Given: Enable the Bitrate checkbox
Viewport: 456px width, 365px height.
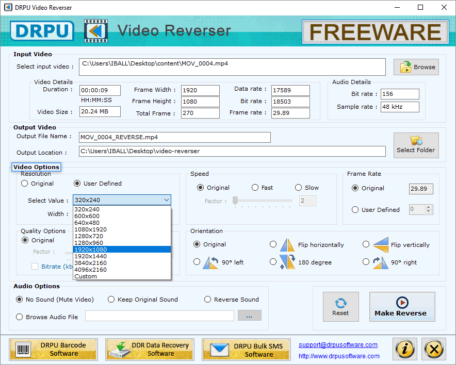Looking at the screenshot, I should [x=35, y=266].
